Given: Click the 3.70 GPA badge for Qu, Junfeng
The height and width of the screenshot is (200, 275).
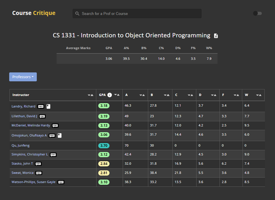Looking at the screenshot, I should coord(104,146).
